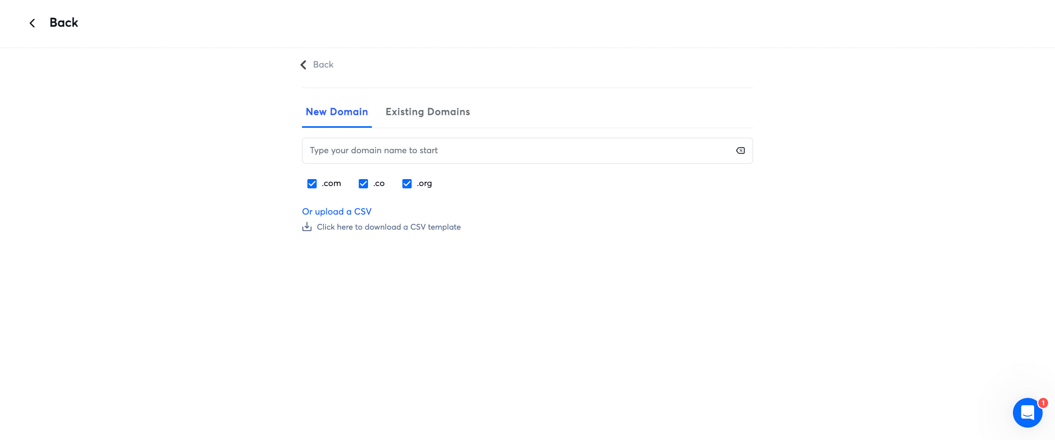Click the download icon for CSV template
Screen dimensions: 1055x440
(307, 227)
